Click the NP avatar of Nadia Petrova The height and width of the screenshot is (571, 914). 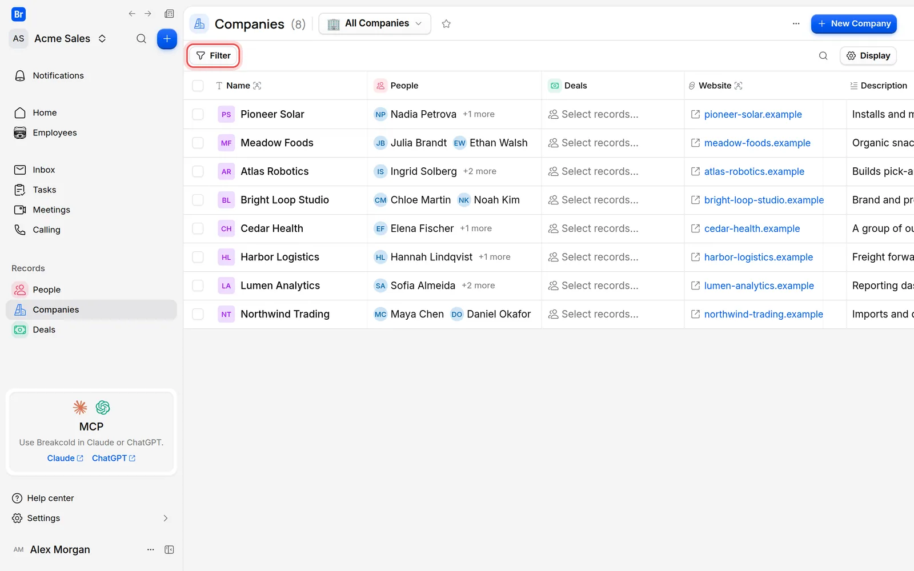click(x=380, y=114)
